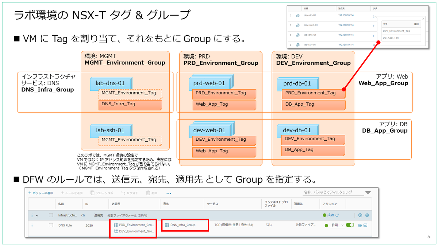Click DNS_Infra_Group destination entry

click(x=180, y=225)
